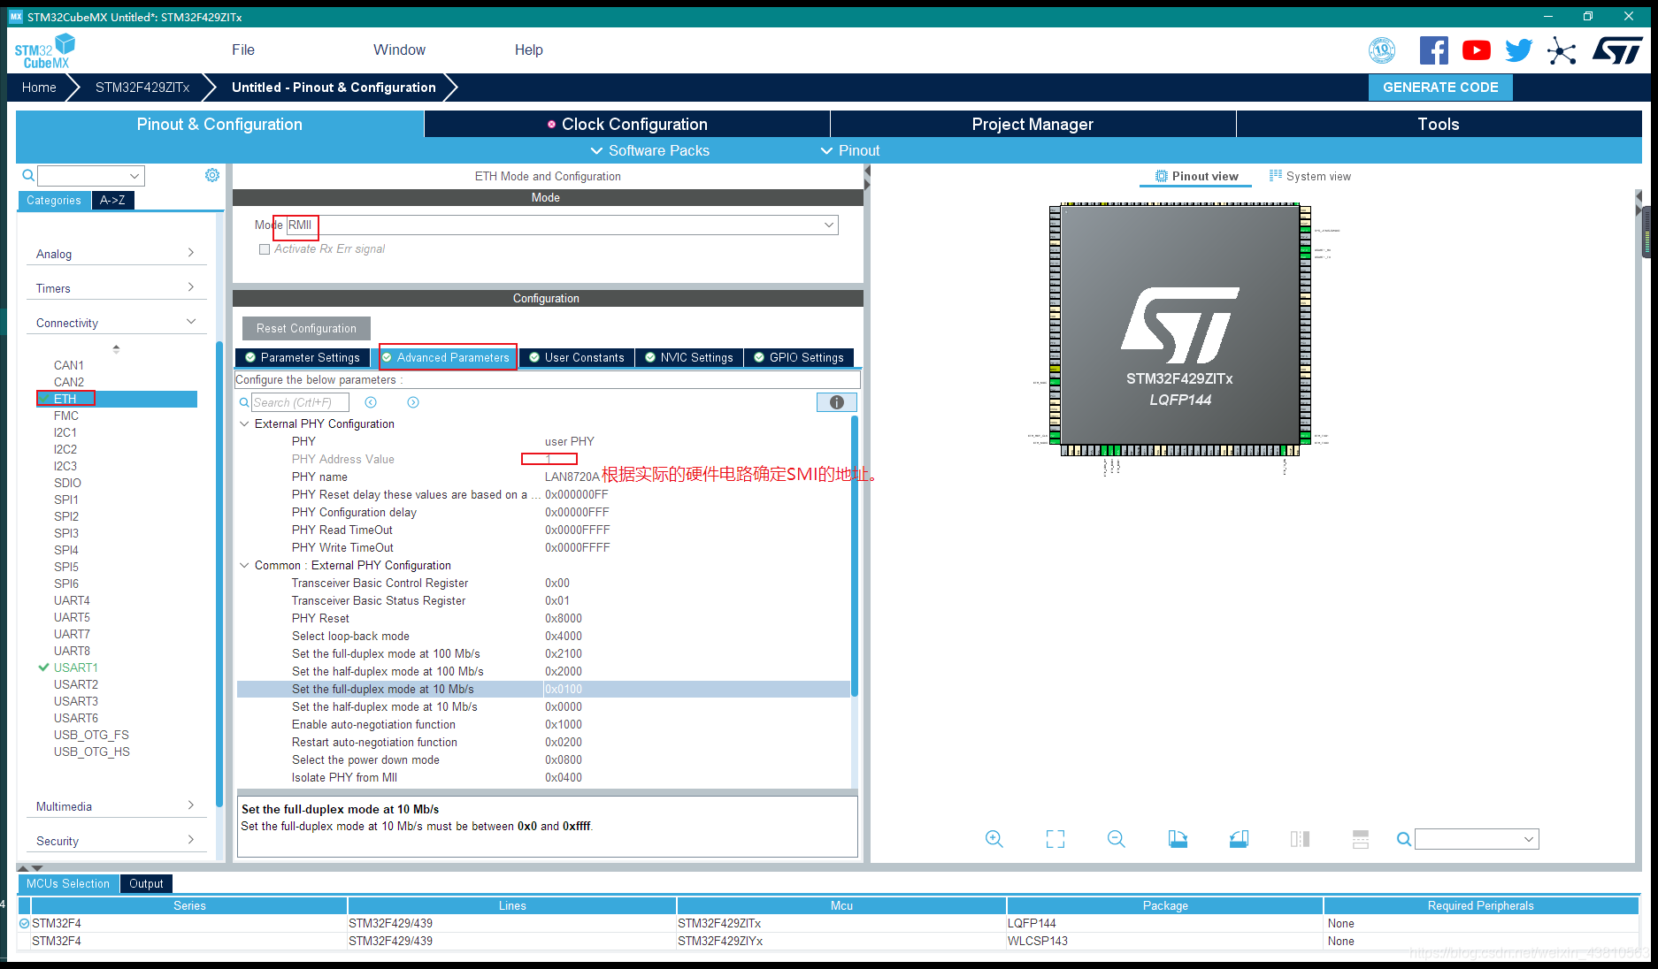Fit the chip to the pinout view
The width and height of the screenshot is (1658, 969).
(x=1055, y=839)
